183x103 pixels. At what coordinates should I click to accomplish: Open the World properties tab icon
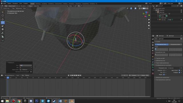tap(153, 53)
